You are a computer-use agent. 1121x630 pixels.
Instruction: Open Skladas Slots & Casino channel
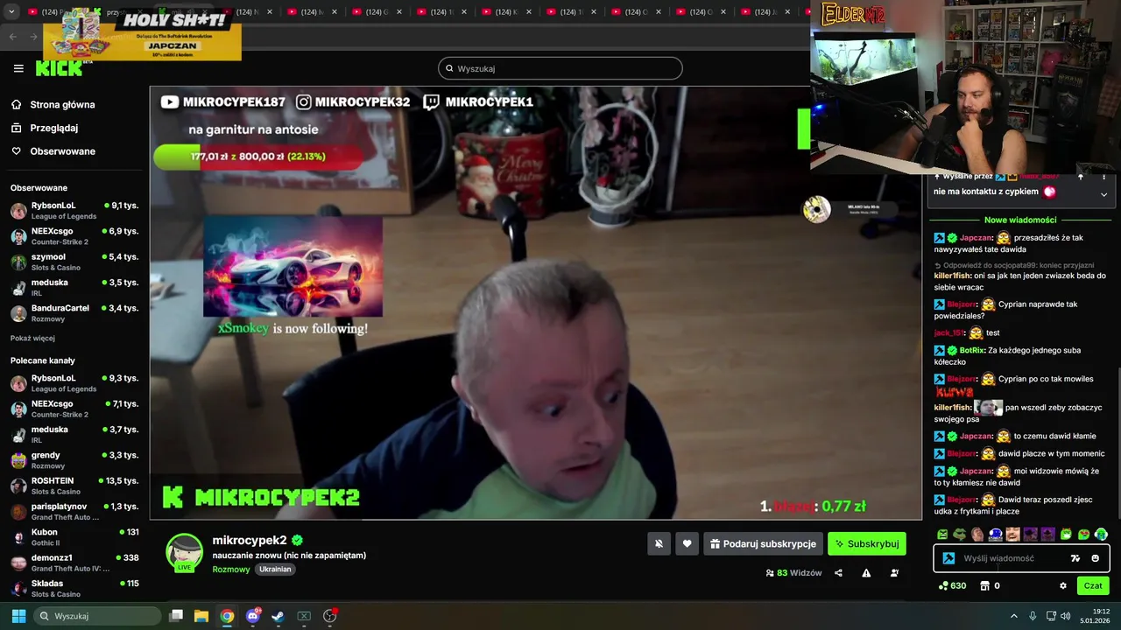(x=74, y=588)
